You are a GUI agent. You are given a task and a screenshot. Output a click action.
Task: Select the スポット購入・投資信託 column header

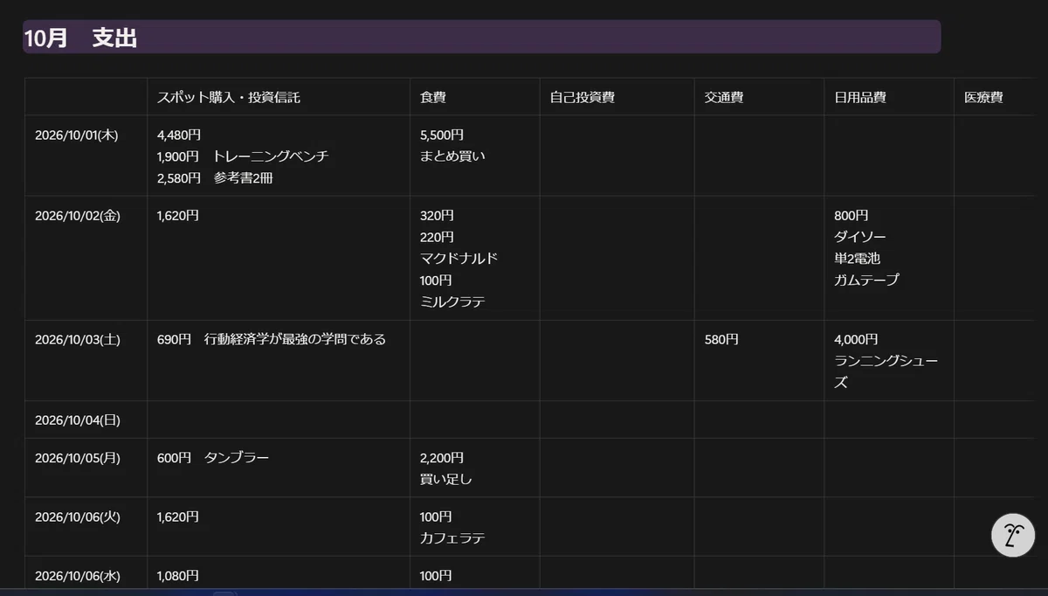[229, 97]
